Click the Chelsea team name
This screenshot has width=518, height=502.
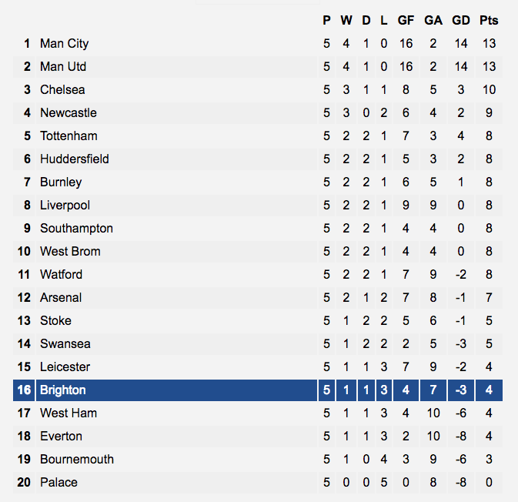pos(62,89)
